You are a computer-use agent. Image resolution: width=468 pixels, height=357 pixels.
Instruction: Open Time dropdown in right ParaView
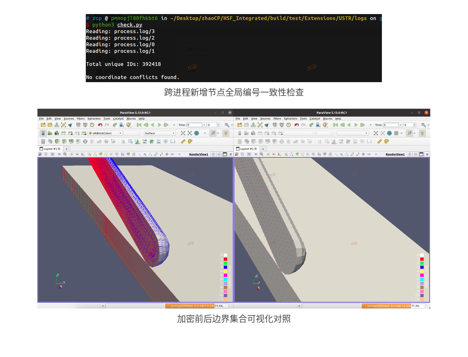[x=401, y=125]
